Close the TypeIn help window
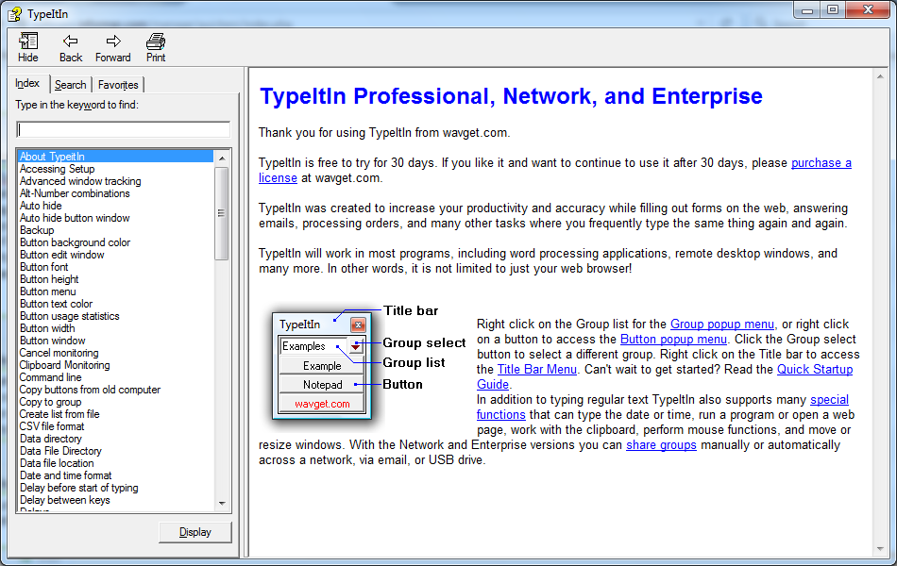 pos(867,9)
